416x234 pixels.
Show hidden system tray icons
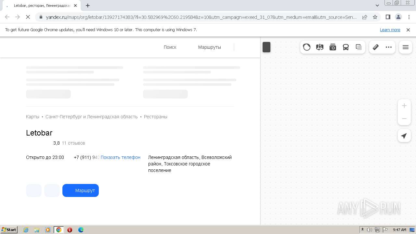(x=363, y=229)
